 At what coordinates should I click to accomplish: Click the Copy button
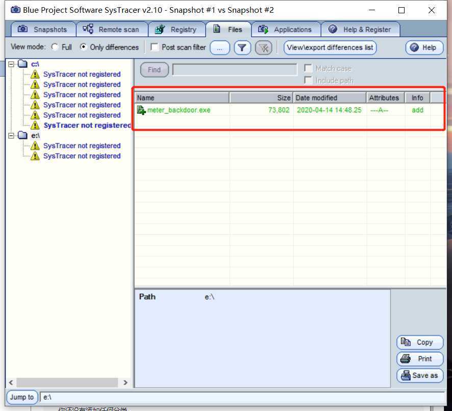coord(420,343)
